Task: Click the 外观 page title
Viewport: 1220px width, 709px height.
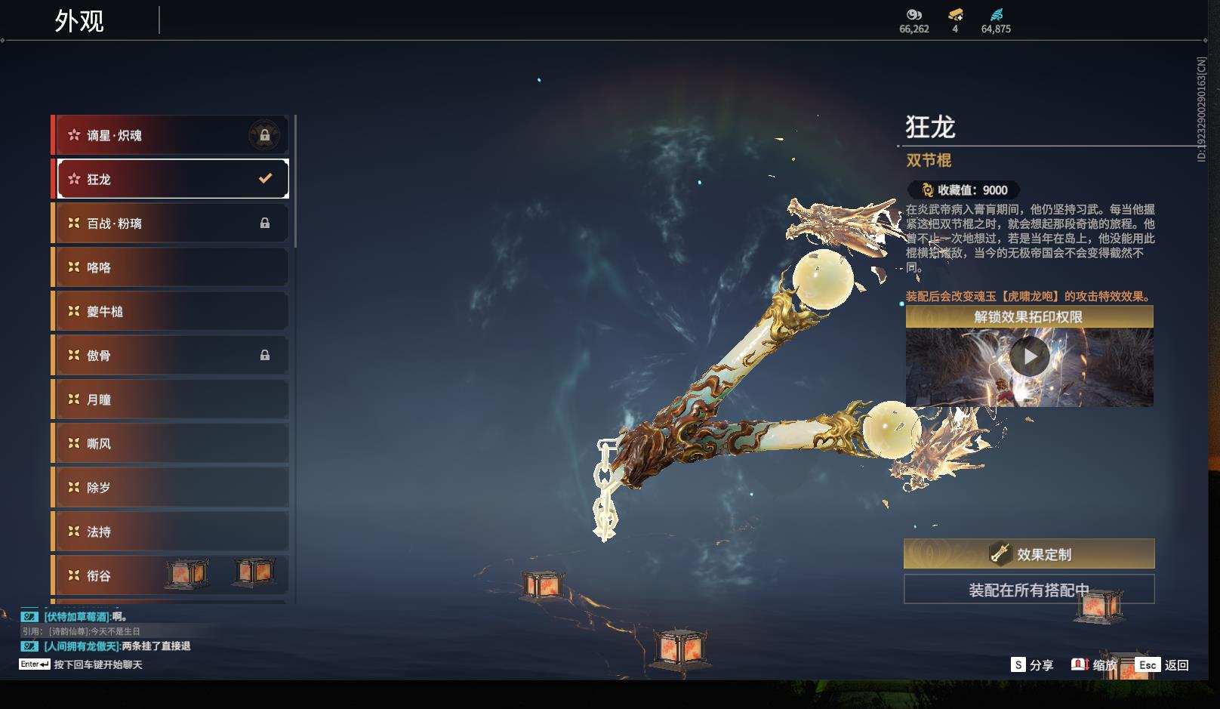Action: click(79, 20)
